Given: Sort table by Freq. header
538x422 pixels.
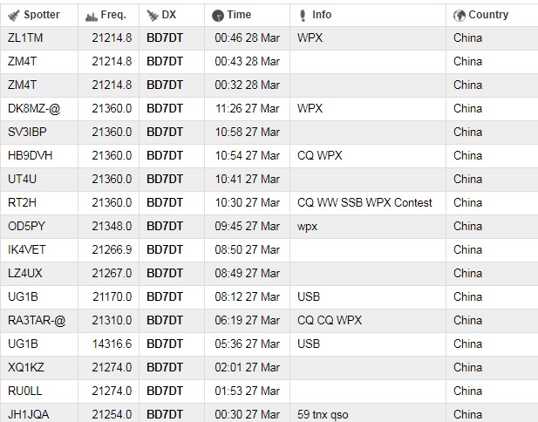Looking at the screenshot, I should coord(113,15).
